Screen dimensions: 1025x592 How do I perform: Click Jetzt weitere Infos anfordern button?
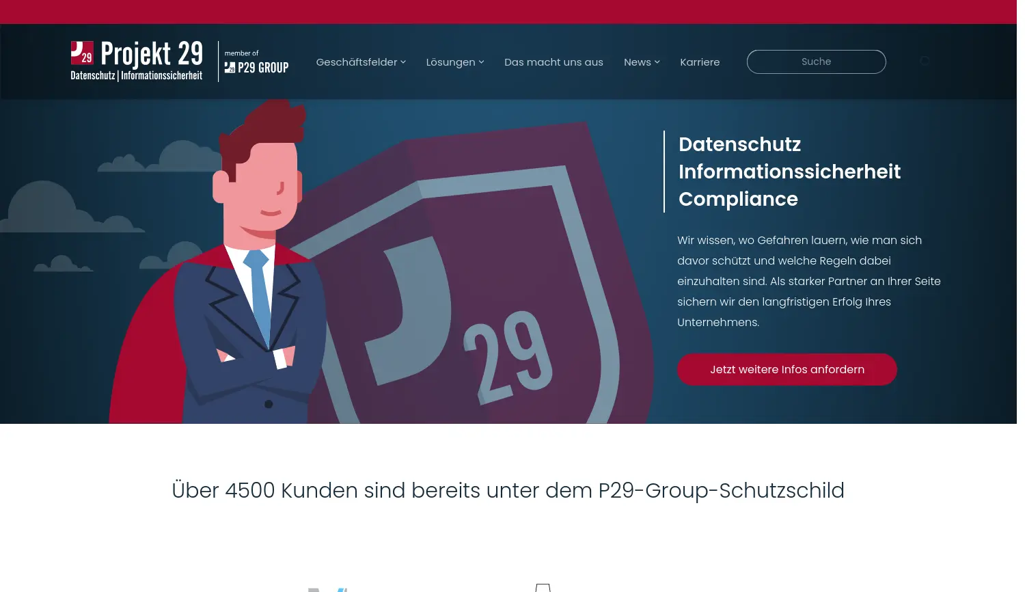point(787,369)
